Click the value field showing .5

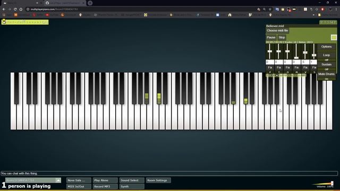point(305,62)
